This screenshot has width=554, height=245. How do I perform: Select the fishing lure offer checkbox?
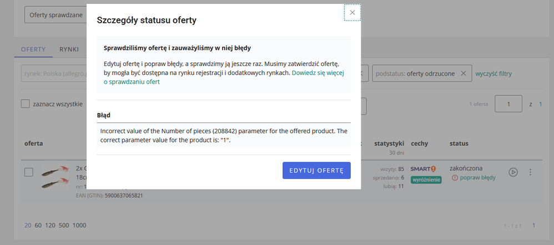(x=29, y=172)
